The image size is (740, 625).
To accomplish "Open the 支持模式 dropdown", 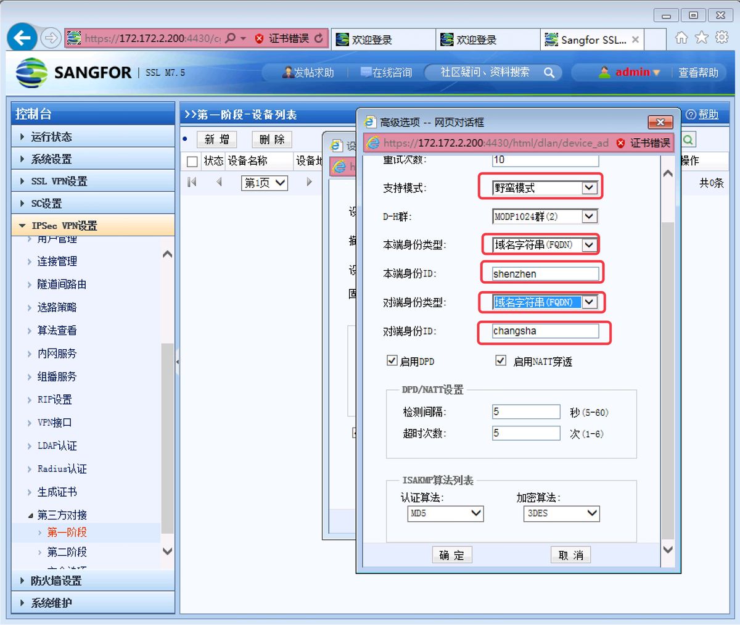I will [x=545, y=188].
